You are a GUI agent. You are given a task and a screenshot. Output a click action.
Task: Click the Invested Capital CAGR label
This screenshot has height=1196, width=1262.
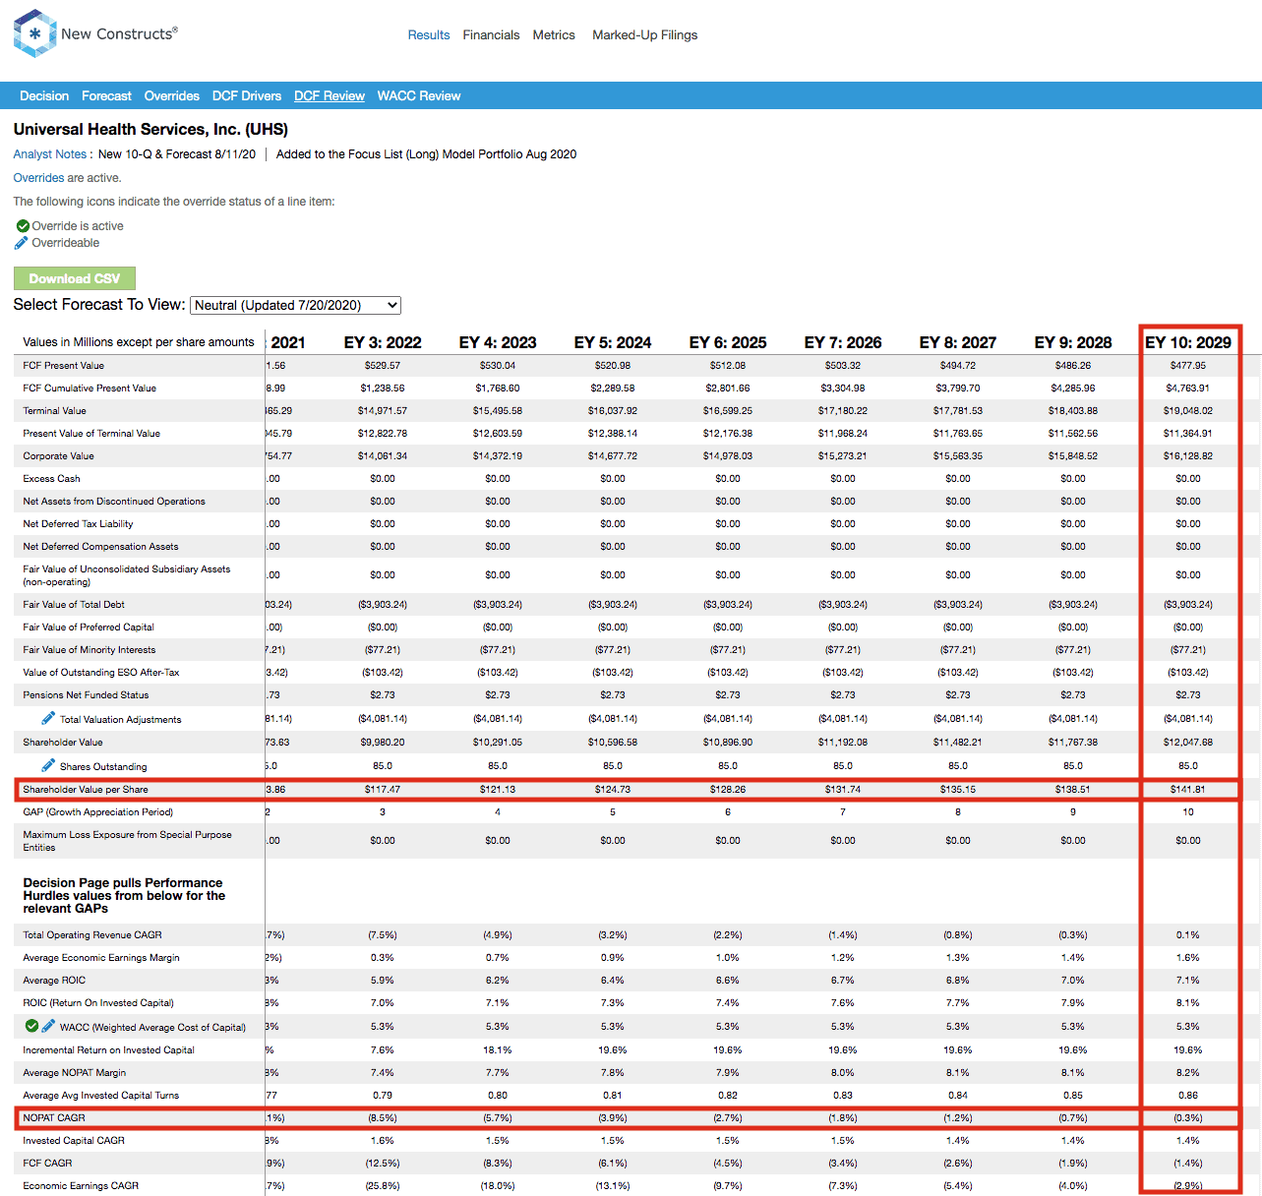(x=74, y=1141)
